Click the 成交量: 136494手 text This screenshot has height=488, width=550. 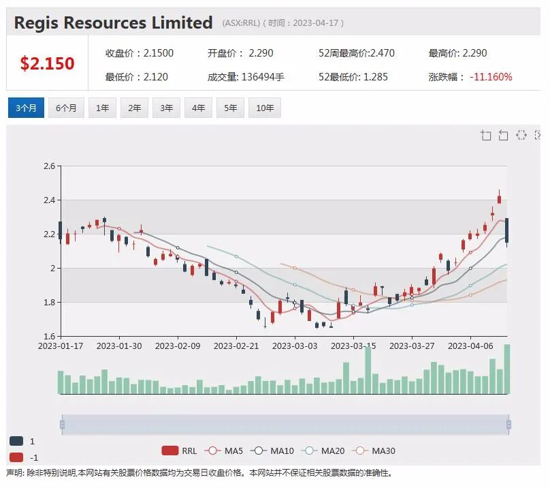246,76
